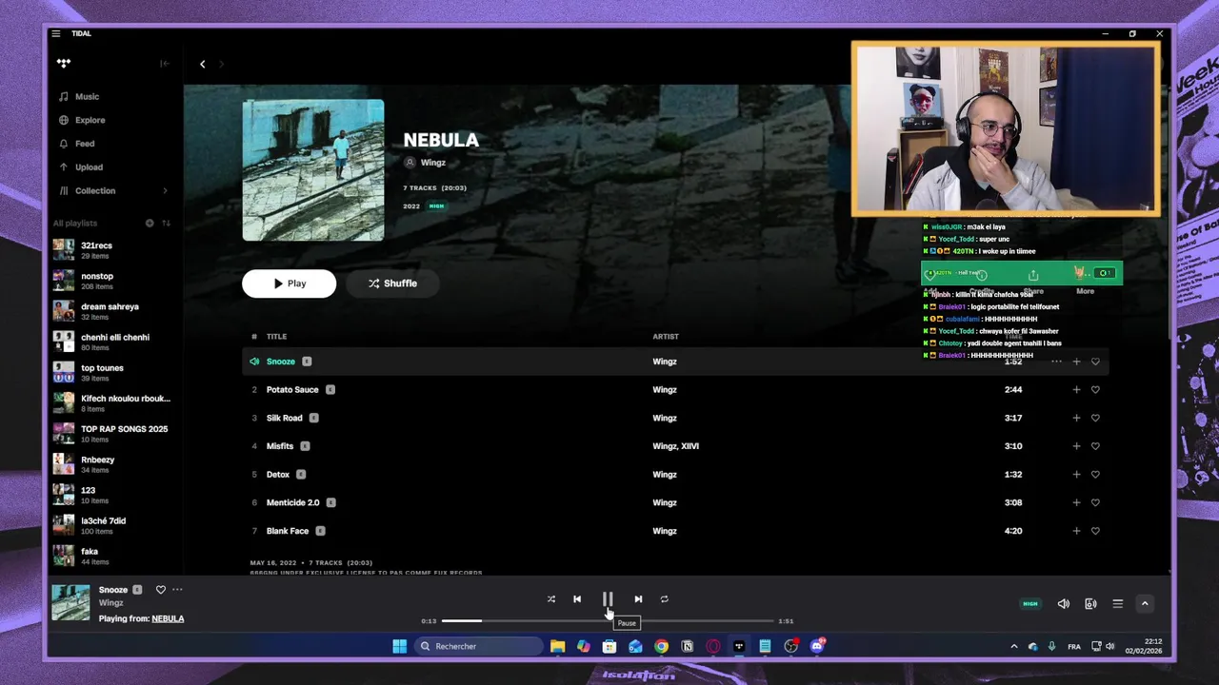Open the Wingz artist link under album title
Screen dimensions: 1219x685
coord(433,163)
